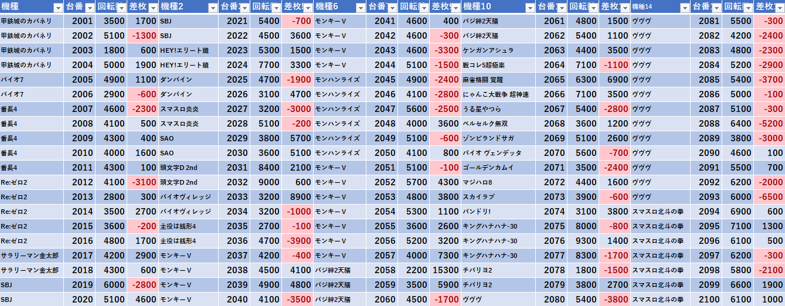Open the 機種14 column filter dropdown
785x306 pixels.
click(x=685, y=8)
